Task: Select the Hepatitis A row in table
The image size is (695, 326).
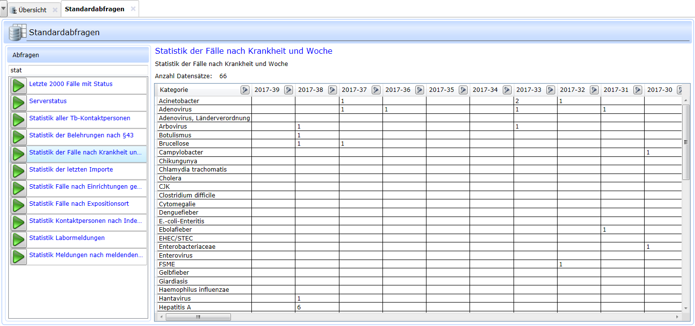Action: 175,307
